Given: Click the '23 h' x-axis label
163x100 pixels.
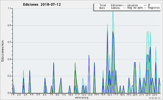Looking at the screenshot, I should click(155, 95).
